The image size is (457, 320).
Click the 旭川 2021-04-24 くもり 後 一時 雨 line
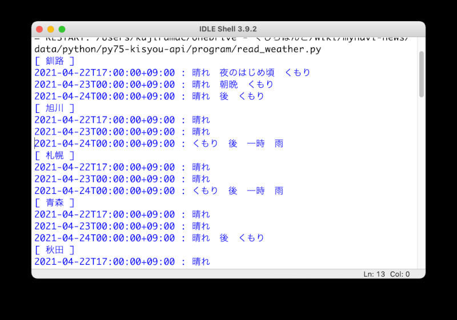pos(159,144)
